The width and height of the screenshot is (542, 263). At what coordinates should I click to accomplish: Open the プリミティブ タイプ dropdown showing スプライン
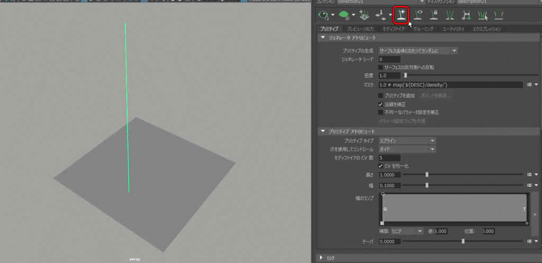coord(407,140)
